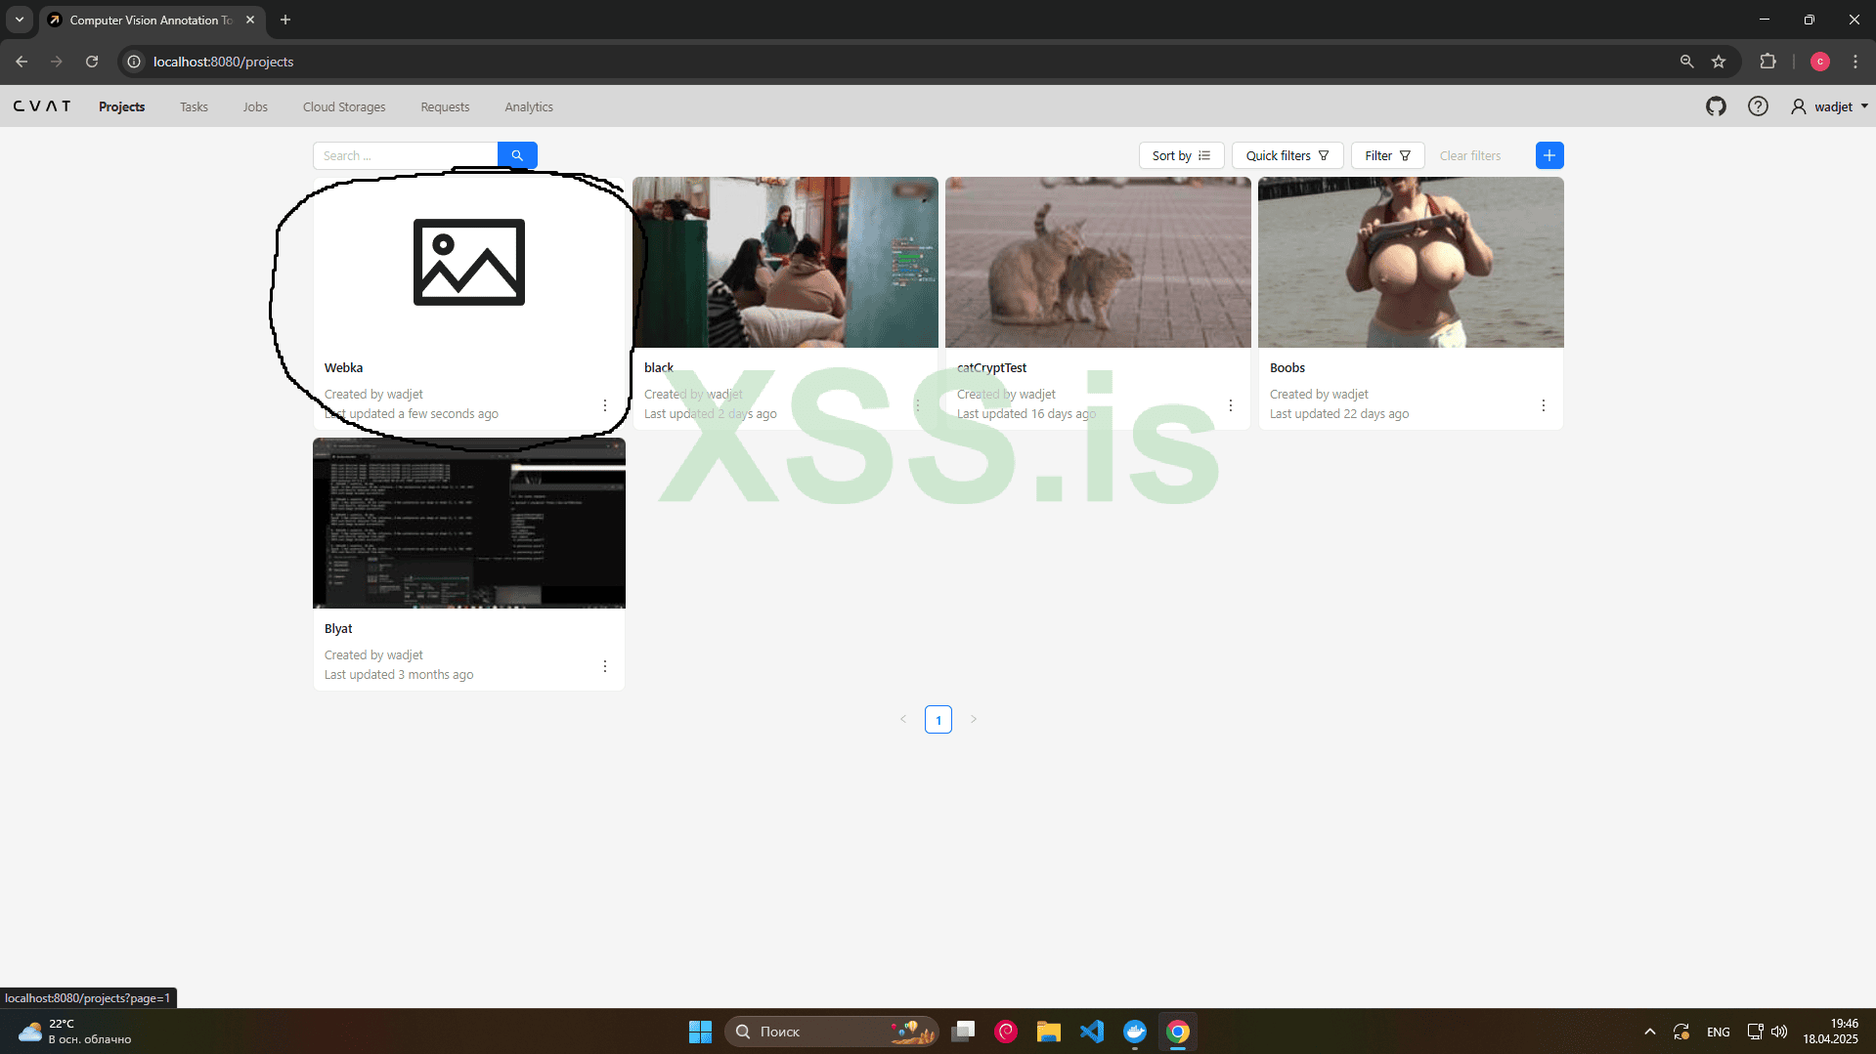
Task: Open the Chrome three-dot menu
Action: tap(1855, 62)
